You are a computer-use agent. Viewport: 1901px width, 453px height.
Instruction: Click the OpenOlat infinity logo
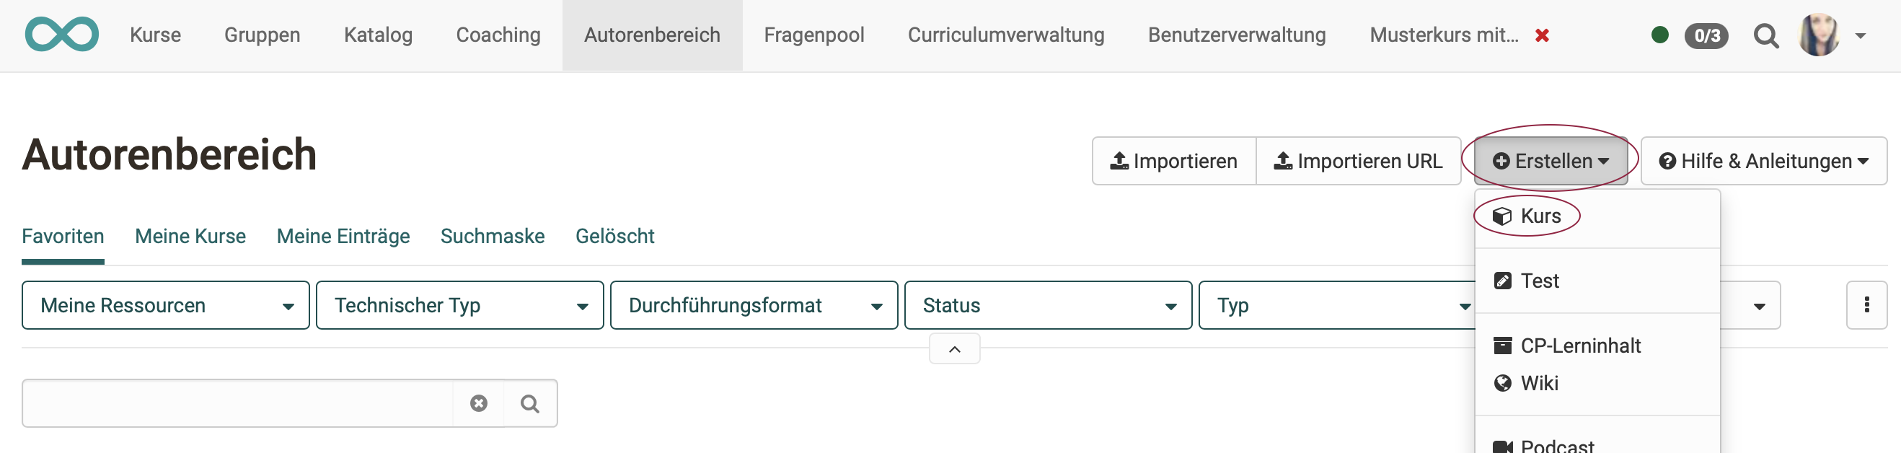(63, 34)
